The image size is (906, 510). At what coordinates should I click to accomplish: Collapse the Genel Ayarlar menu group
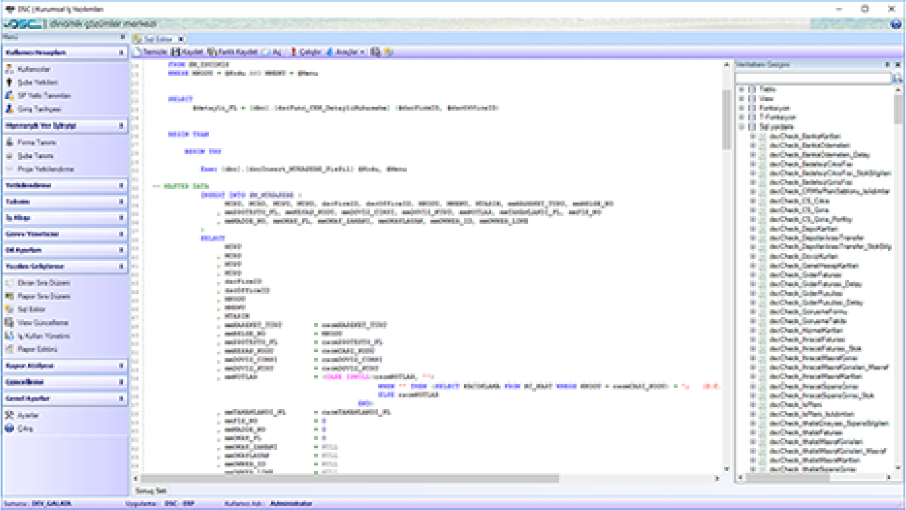point(122,398)
